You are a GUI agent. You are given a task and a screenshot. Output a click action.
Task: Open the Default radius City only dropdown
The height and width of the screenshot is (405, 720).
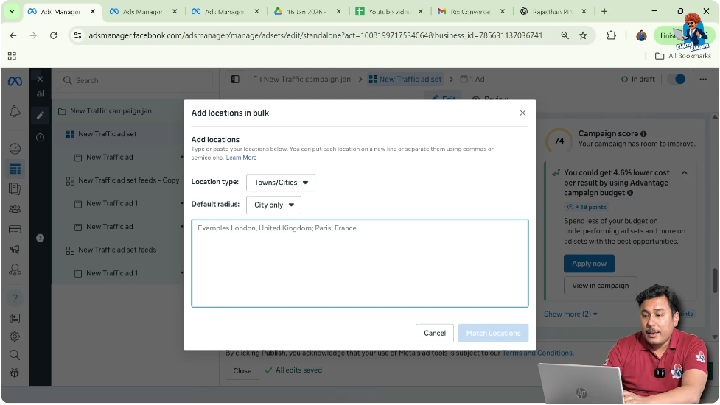pyautogui.click(x=273, y=205)
